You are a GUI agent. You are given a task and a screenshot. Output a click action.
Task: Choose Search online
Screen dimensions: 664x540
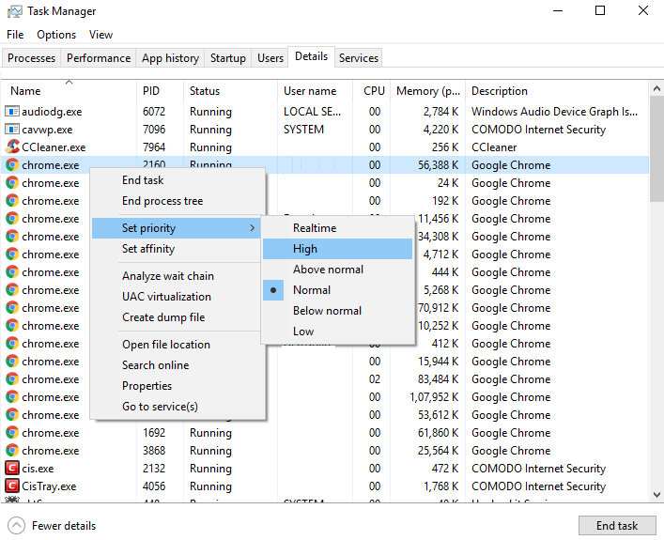(x=178, y=365)
